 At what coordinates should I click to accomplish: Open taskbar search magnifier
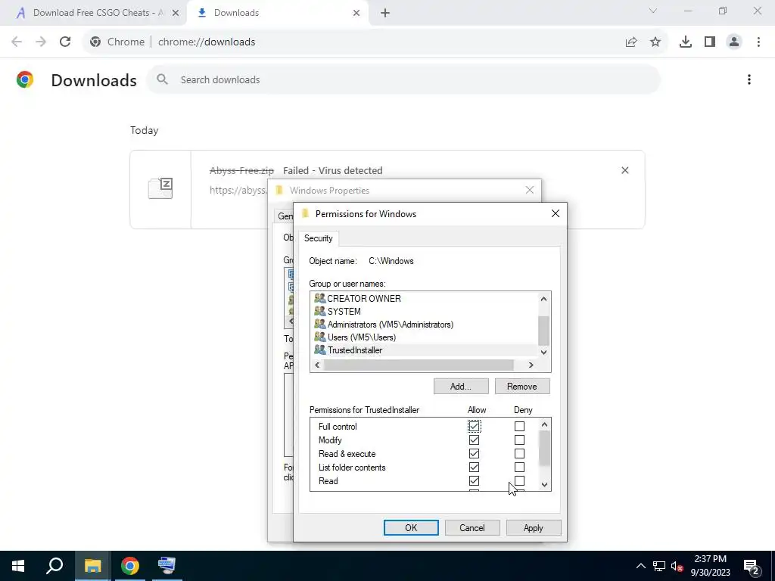(54, 566)
